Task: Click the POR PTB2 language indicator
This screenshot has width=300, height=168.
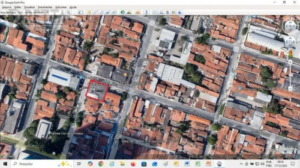Action: (269, 164)
